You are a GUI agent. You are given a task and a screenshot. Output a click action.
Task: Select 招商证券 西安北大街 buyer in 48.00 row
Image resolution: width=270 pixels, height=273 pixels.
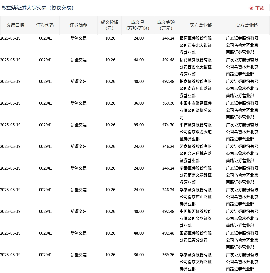pyautogui.click(x=196, y=67)
